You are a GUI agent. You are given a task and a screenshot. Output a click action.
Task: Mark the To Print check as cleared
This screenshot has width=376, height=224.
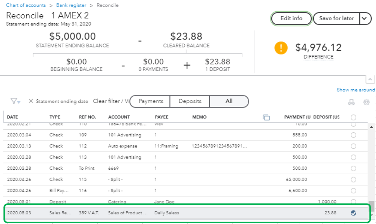tap(353, 168)
